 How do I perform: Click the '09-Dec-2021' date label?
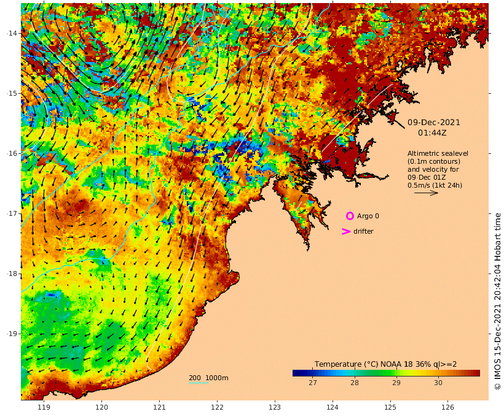click(433, 122)
